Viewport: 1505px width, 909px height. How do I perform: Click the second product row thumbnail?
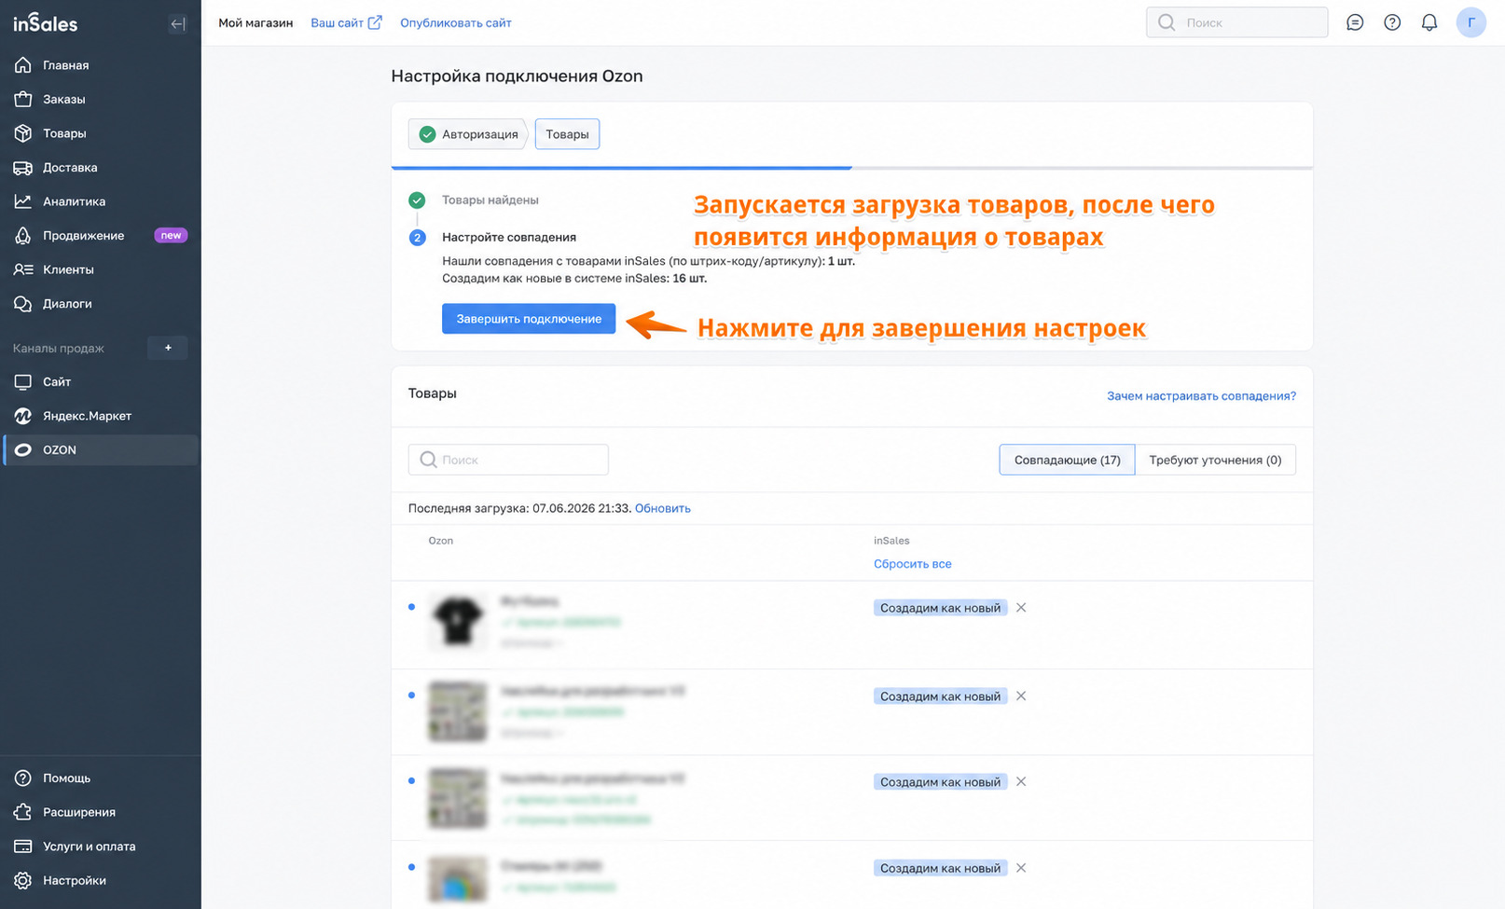[458, 711]
